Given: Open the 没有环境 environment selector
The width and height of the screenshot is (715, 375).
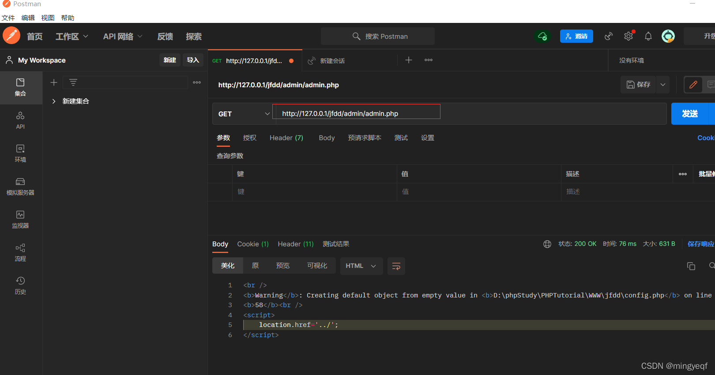Looking at the screenshot, I should [x=632, y=60].
